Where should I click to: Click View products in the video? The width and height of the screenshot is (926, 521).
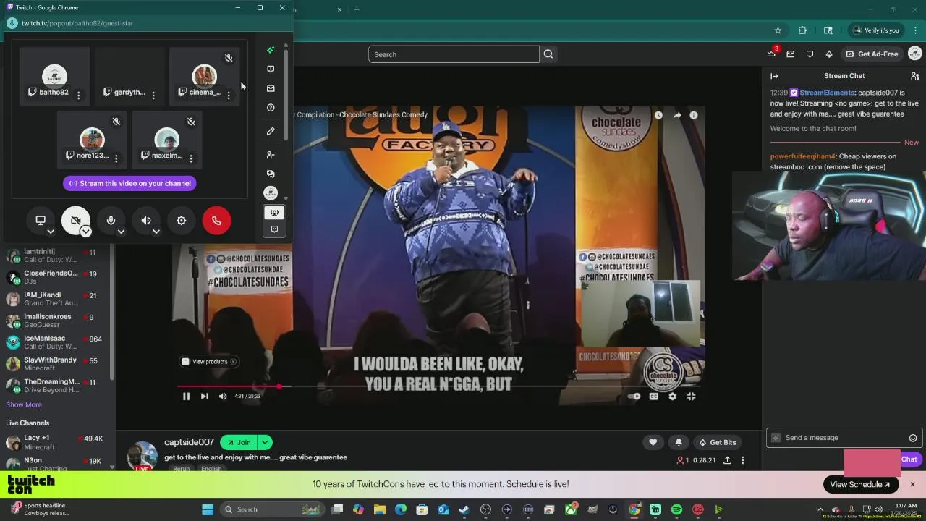(209, 362)
